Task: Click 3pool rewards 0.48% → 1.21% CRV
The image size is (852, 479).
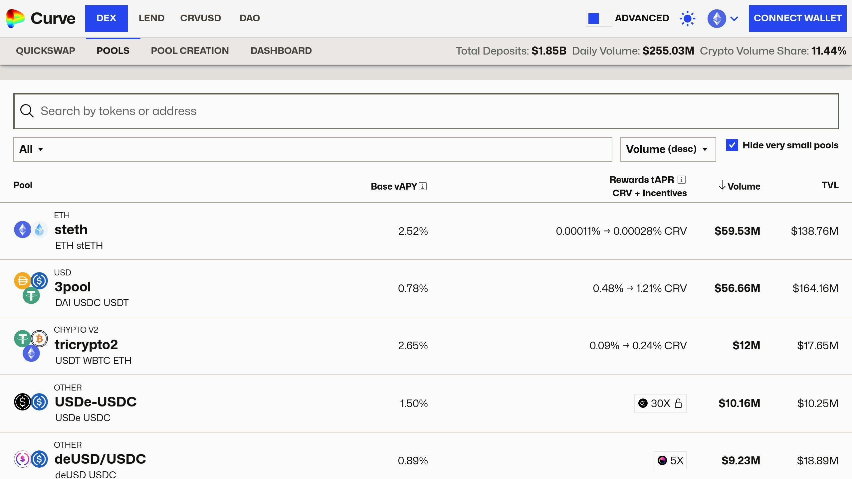Action: click(640, 288)
